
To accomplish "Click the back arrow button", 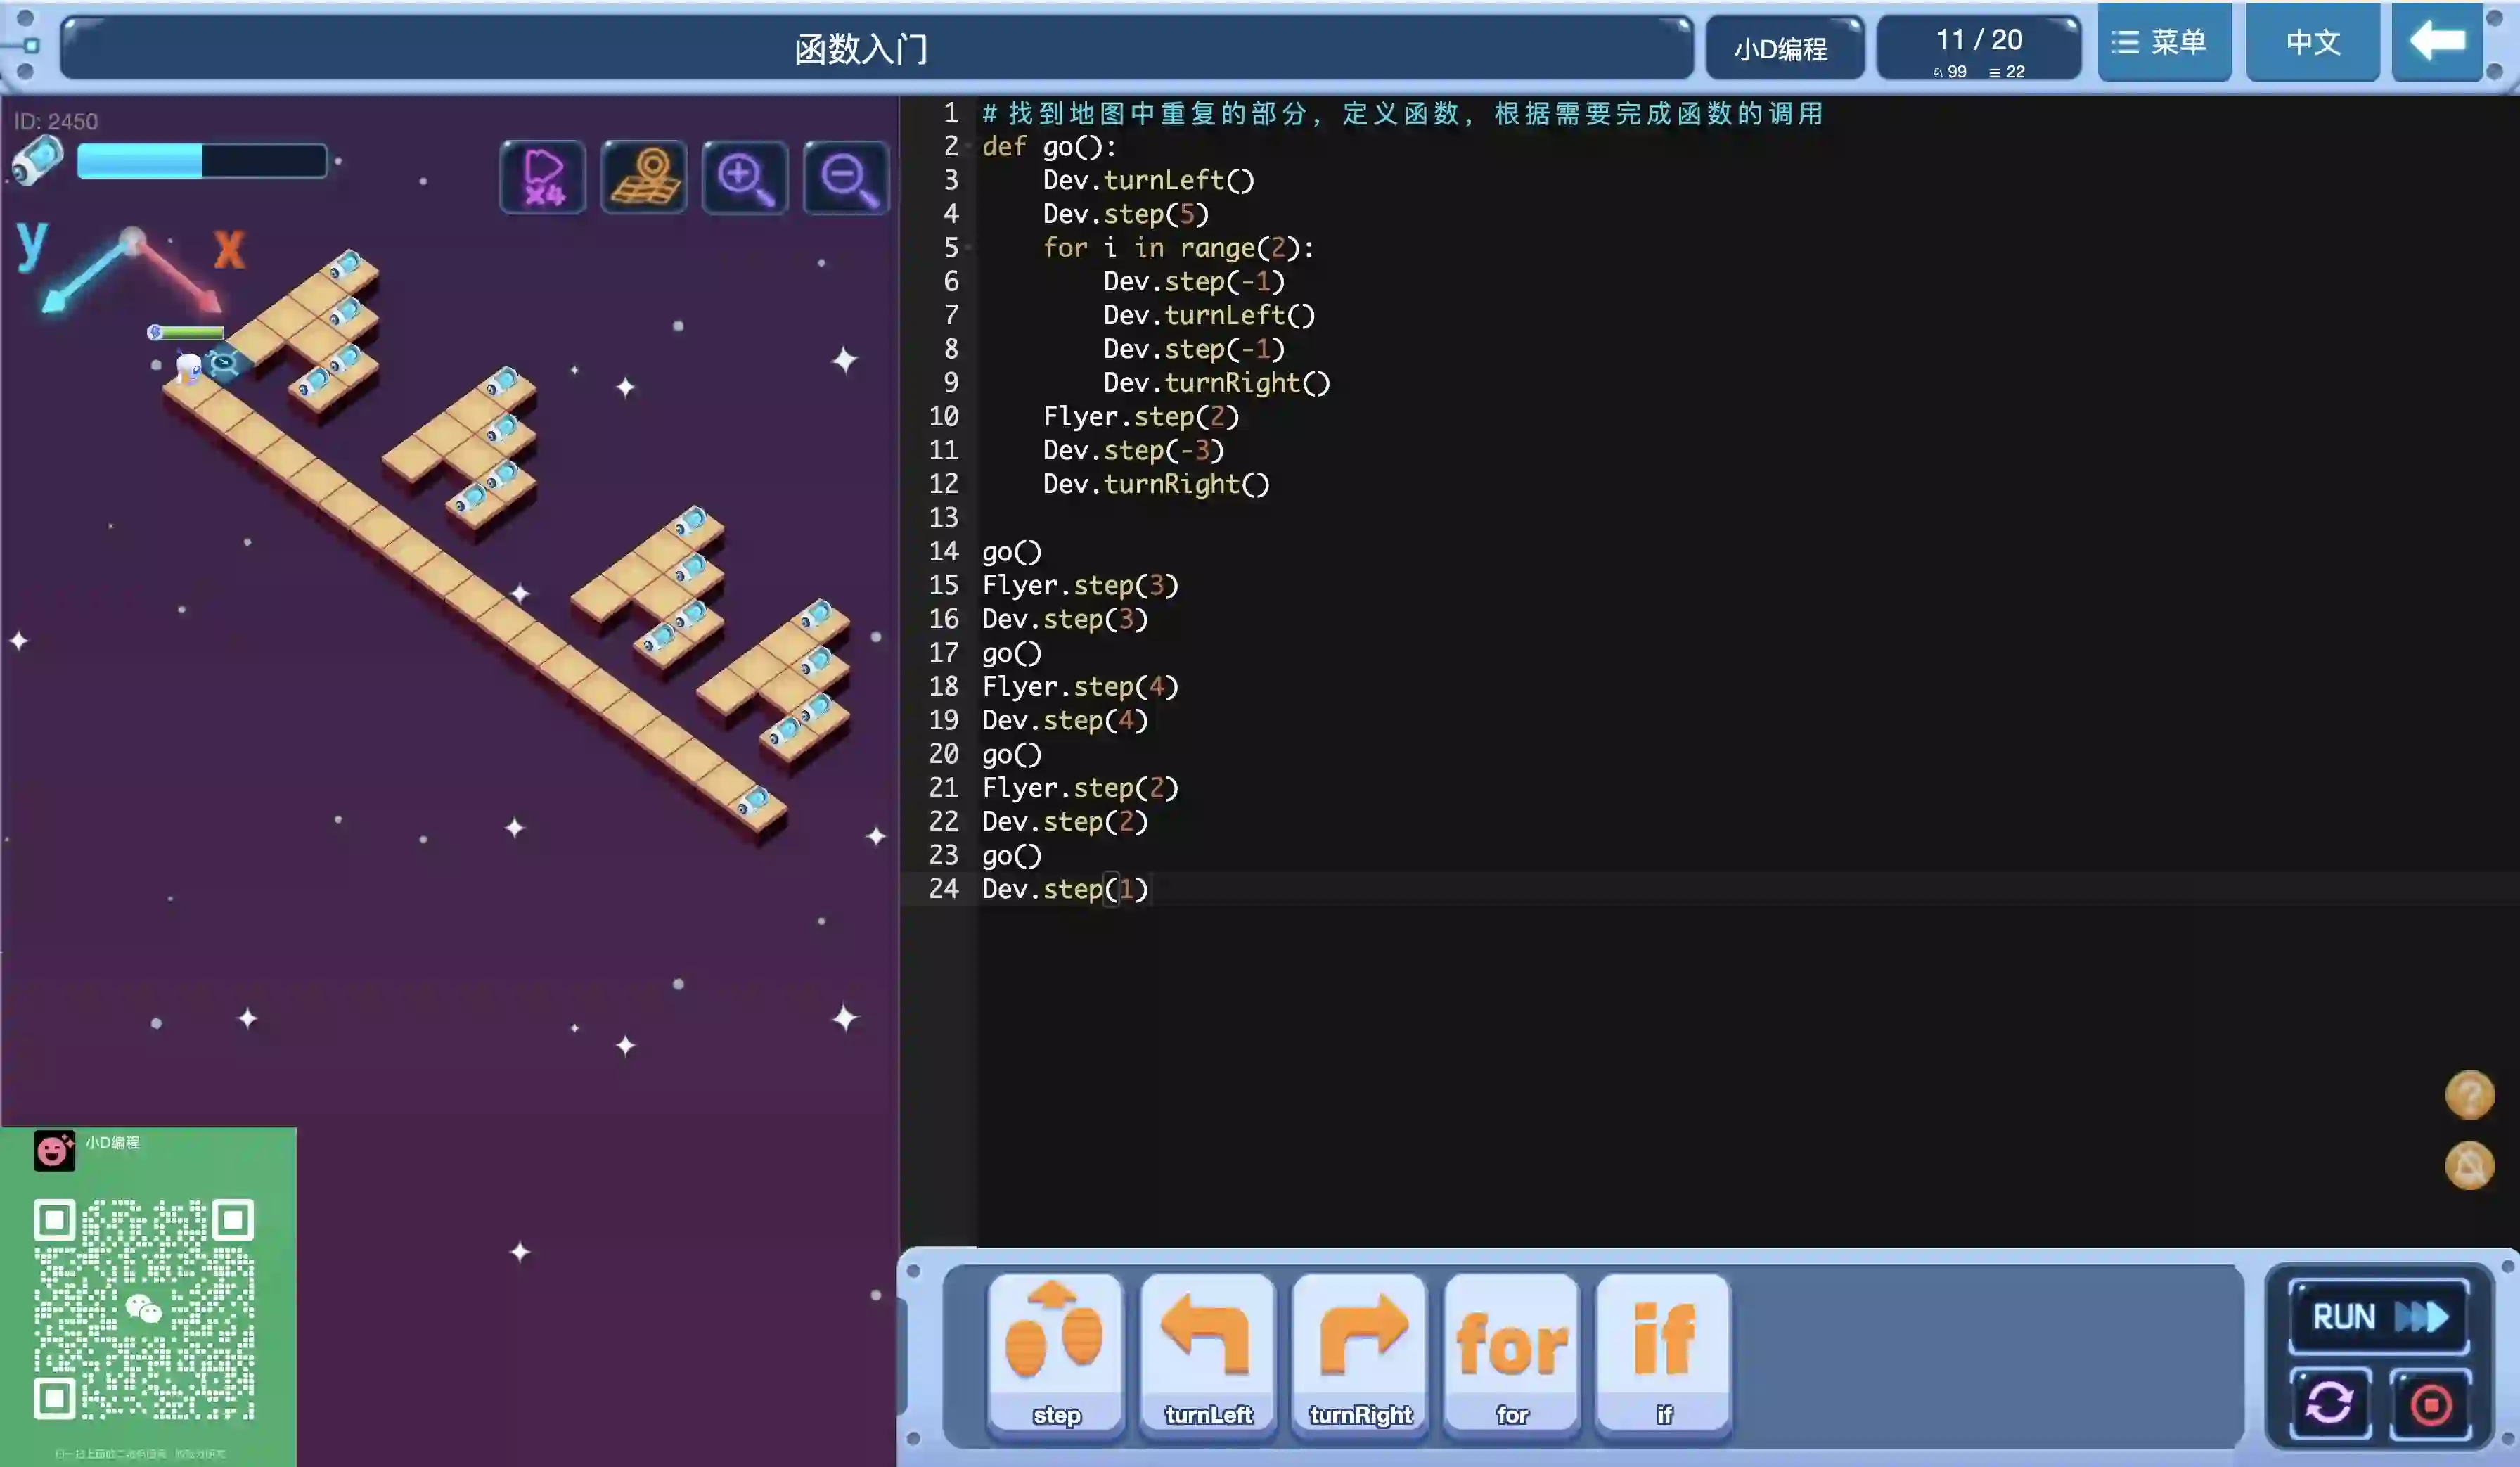I will (2437, 42).
